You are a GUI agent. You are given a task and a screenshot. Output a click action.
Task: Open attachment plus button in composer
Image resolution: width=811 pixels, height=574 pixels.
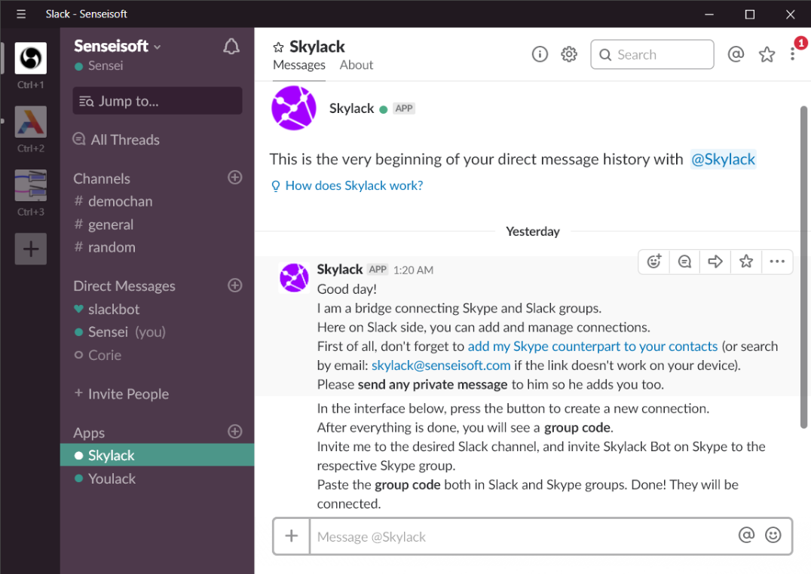point(291,536)
